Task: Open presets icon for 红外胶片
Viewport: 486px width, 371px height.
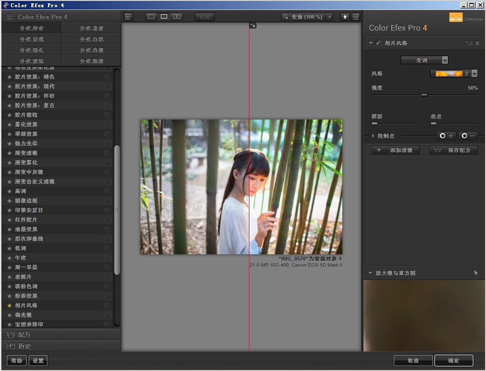Action: [x=107, y=220]
